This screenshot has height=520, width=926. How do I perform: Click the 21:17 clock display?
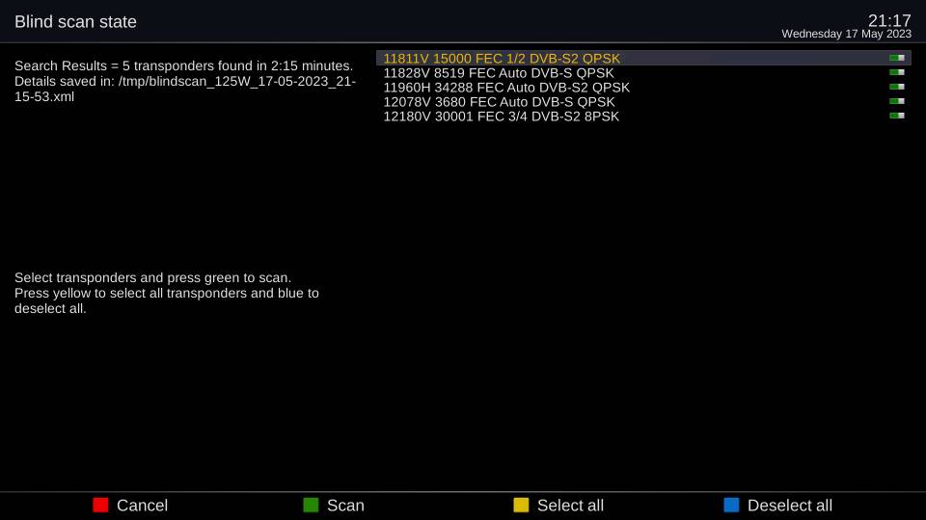point(888,20)
